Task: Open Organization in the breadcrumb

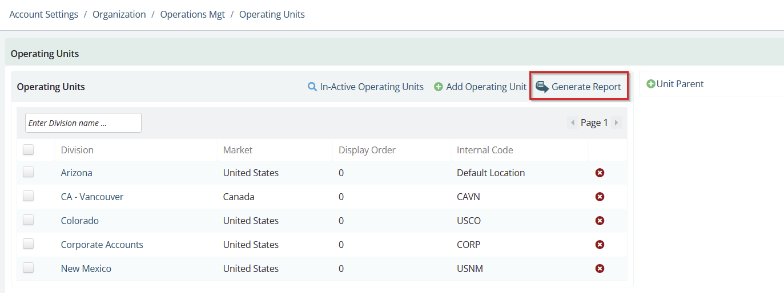Action: pos(119,14)
